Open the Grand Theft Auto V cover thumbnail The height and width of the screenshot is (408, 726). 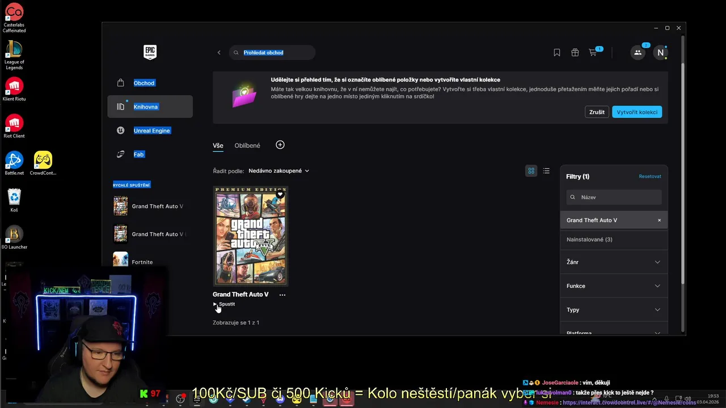[x=251, y=236]
